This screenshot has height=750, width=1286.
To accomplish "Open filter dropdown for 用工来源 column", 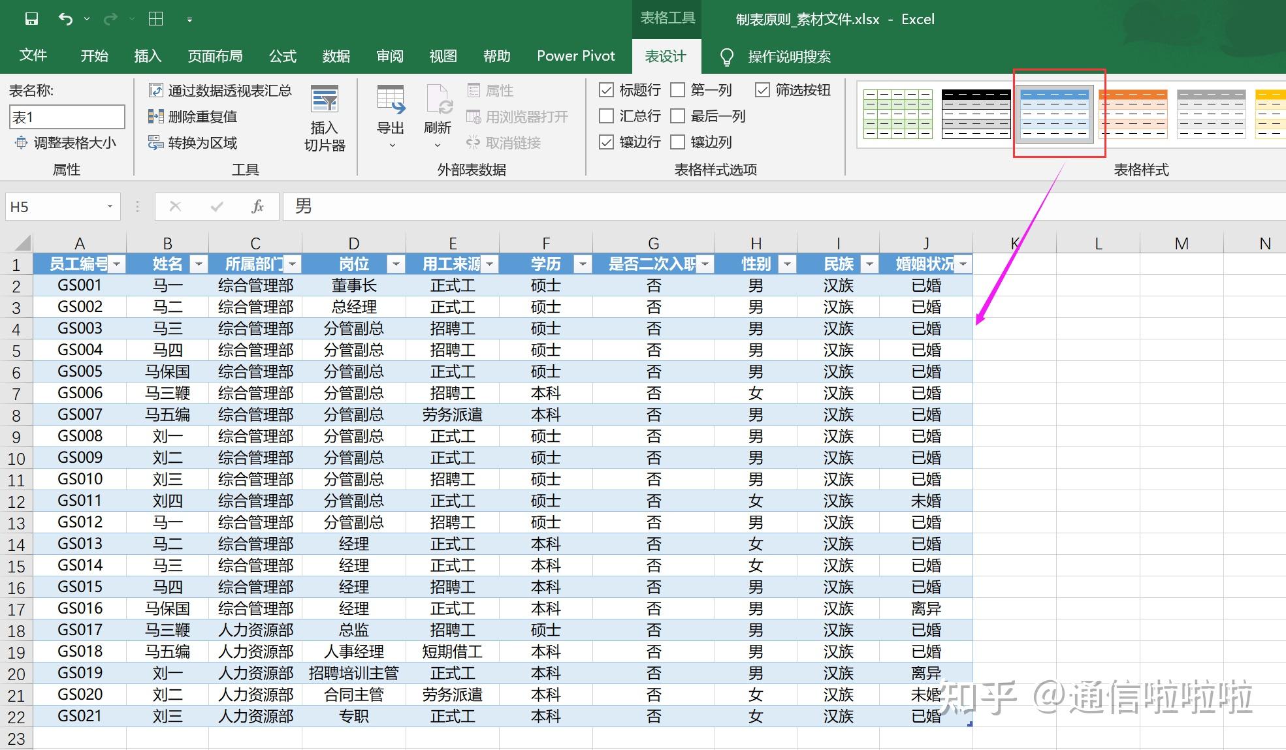I will pos(489,264).
